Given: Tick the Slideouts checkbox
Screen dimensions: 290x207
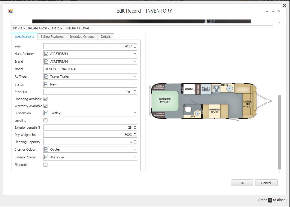Looking at the screenshot, I should pyautogui.click(x=46, y=164).
